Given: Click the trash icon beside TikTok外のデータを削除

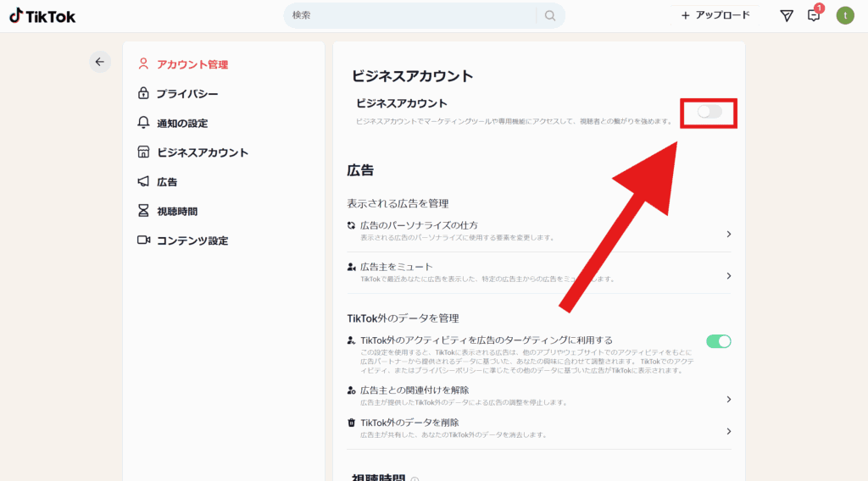Looking at the screenshot, I should click(351, 423).
